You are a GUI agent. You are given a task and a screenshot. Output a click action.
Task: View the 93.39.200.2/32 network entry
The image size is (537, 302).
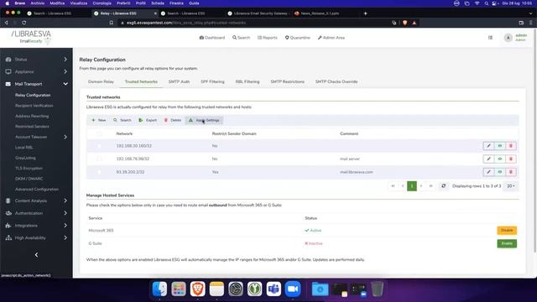[x=500, y=172]
